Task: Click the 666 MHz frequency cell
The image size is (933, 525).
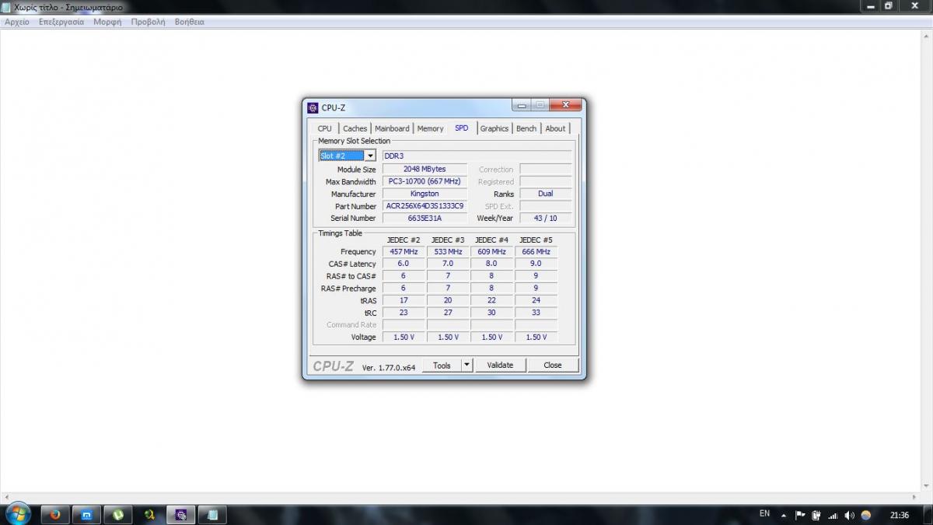Action: click(536, 252)
